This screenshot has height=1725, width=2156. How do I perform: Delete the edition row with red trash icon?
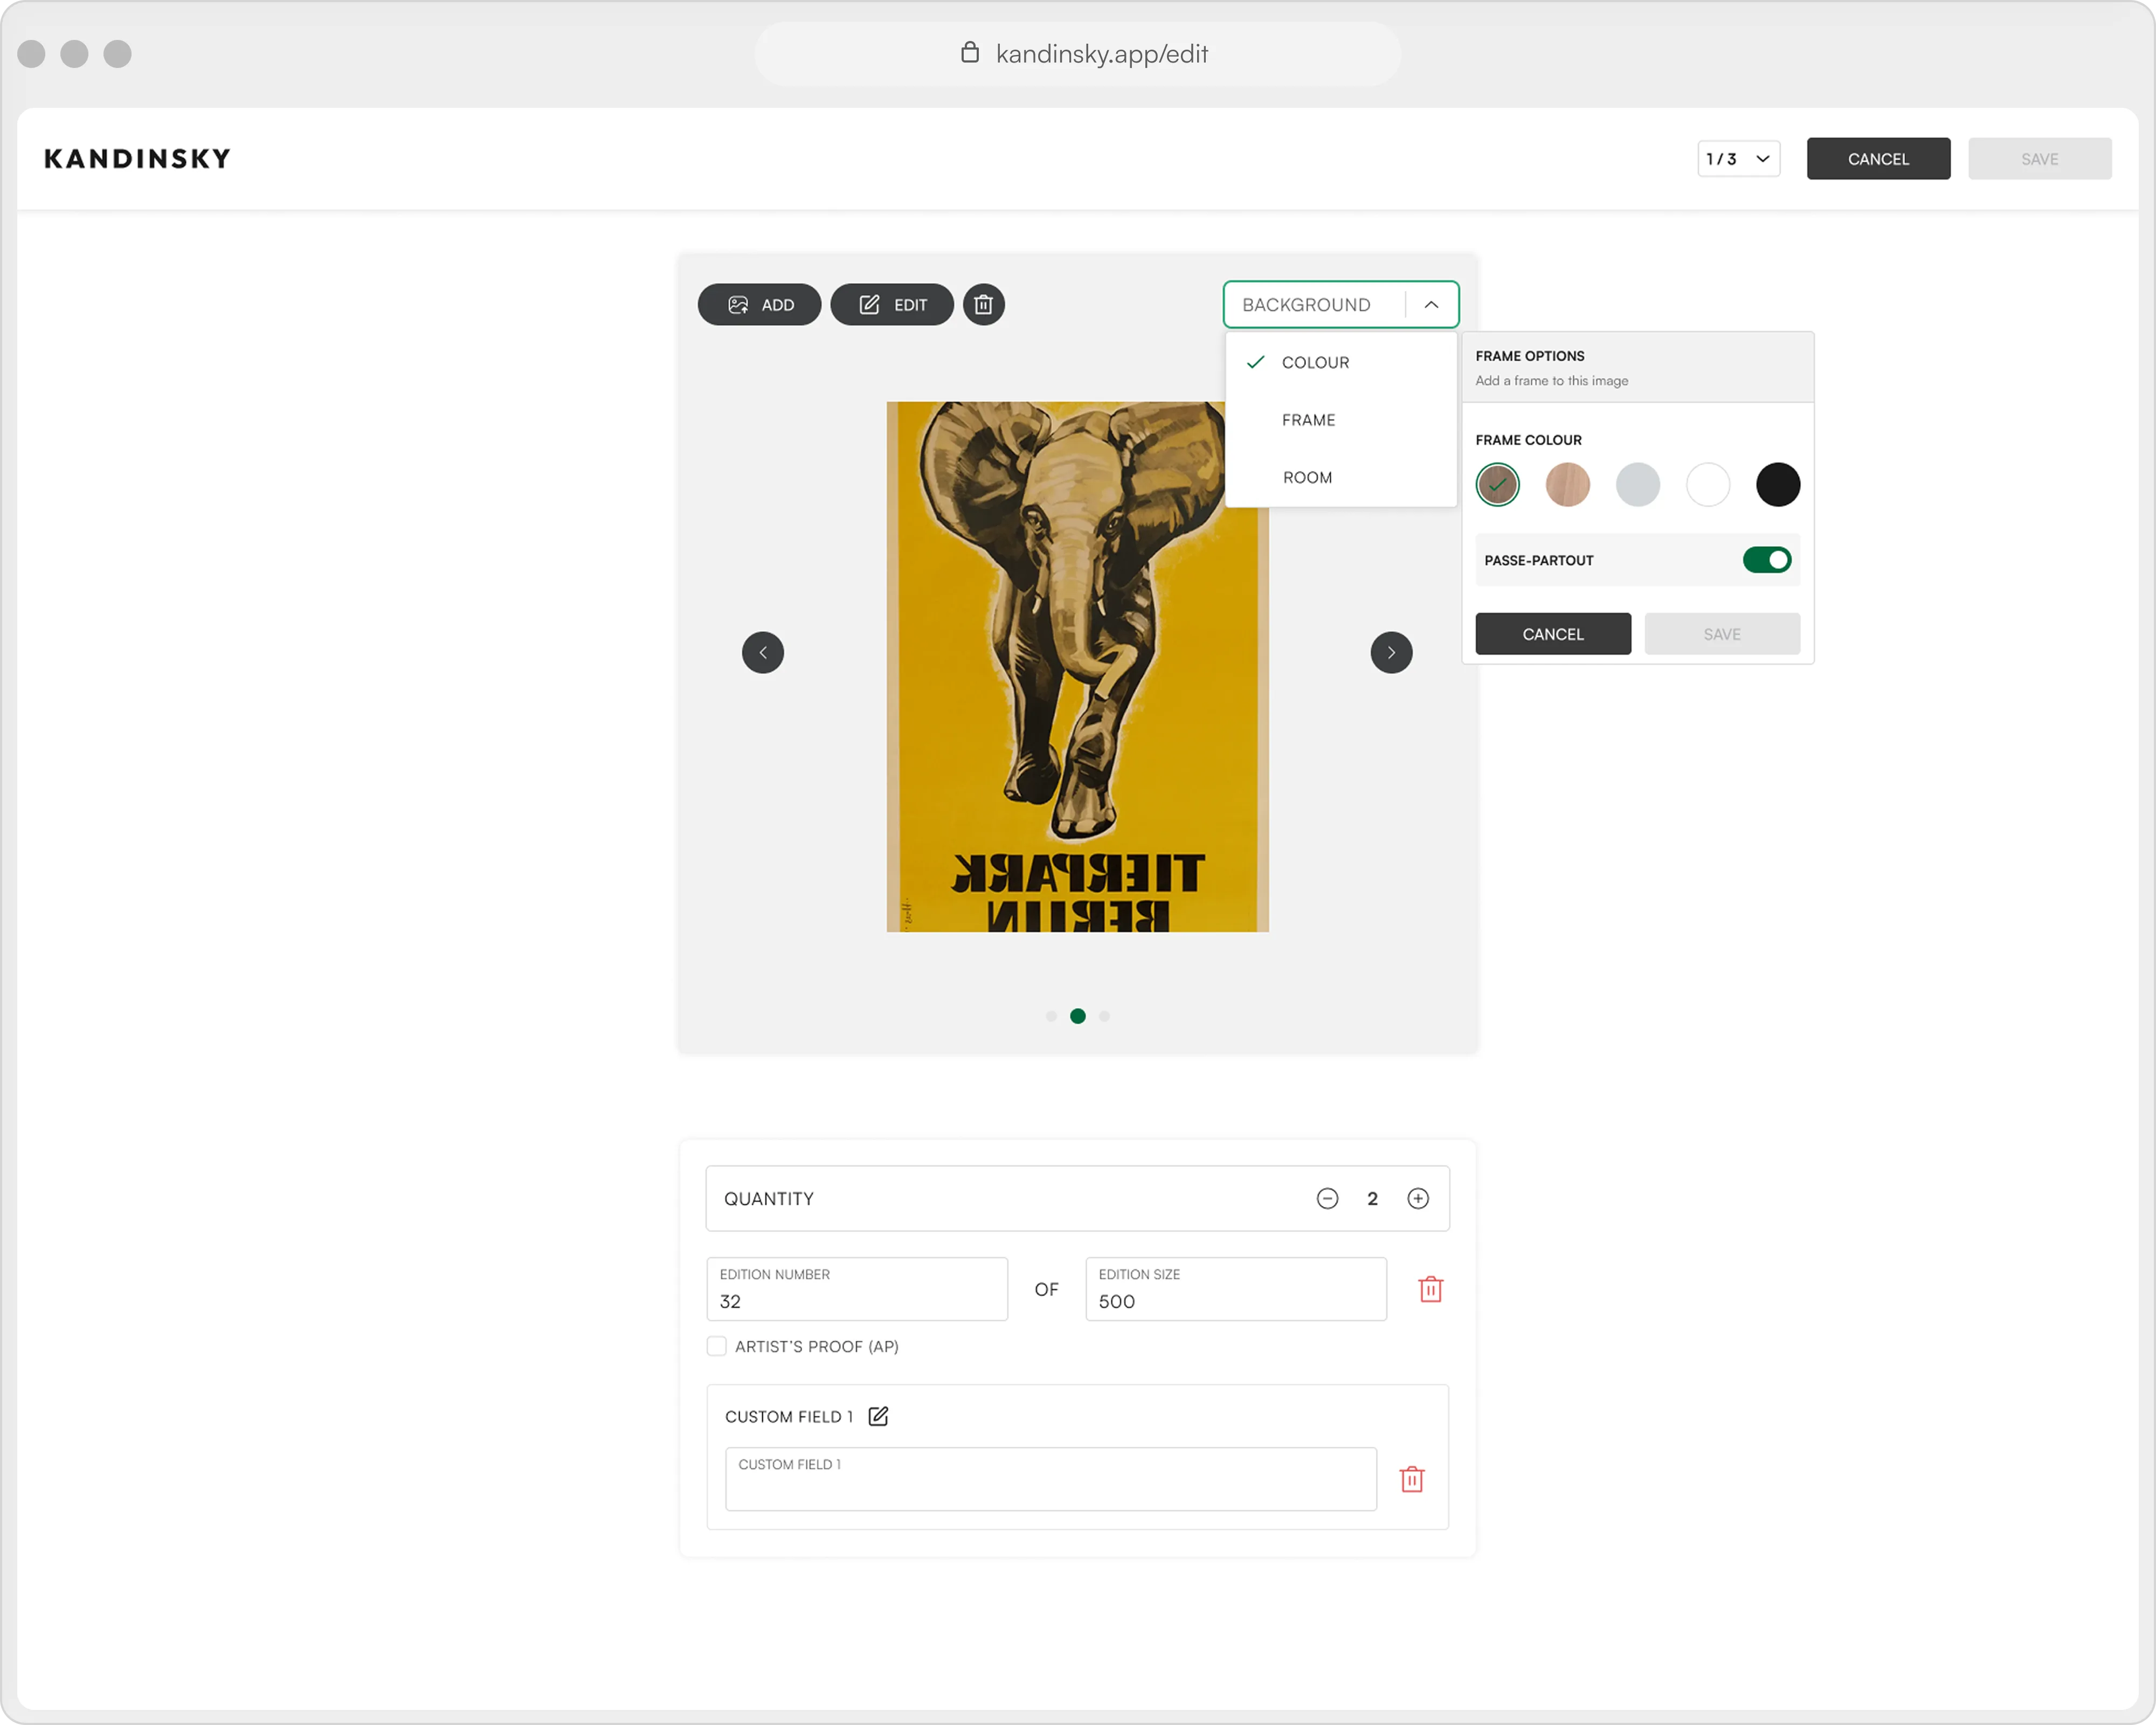(1430, 1289)
